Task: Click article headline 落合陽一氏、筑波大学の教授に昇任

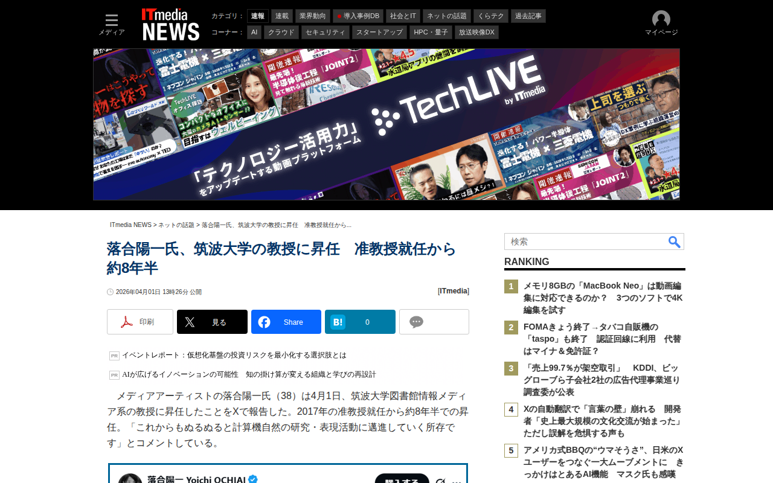Action: tap(281, 258)
